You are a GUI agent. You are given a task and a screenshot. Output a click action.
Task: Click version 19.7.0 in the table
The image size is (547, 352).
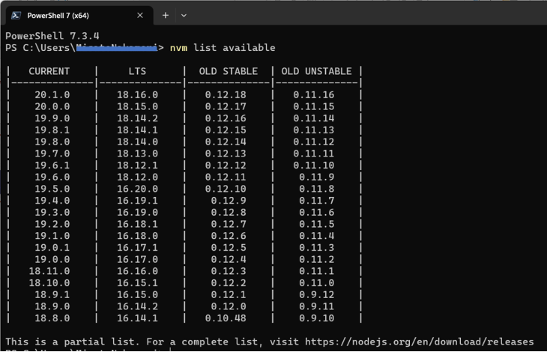coord(52,154)
